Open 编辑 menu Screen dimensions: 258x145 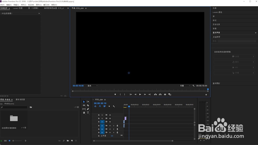click(x=9, y=5)
